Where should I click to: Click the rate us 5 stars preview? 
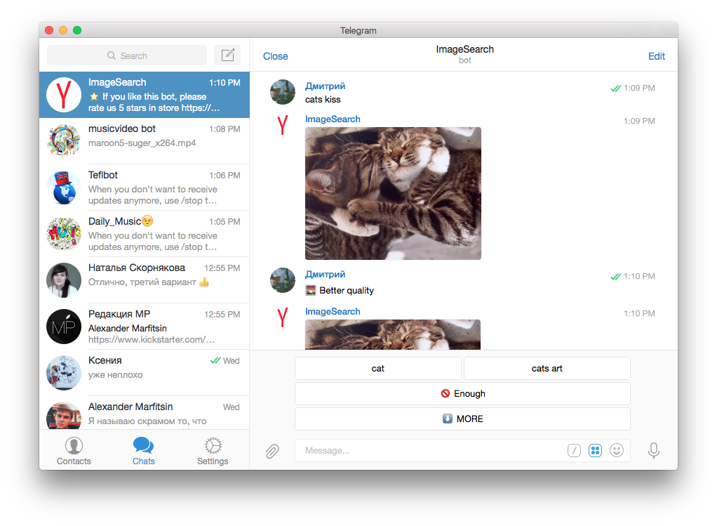154,102
